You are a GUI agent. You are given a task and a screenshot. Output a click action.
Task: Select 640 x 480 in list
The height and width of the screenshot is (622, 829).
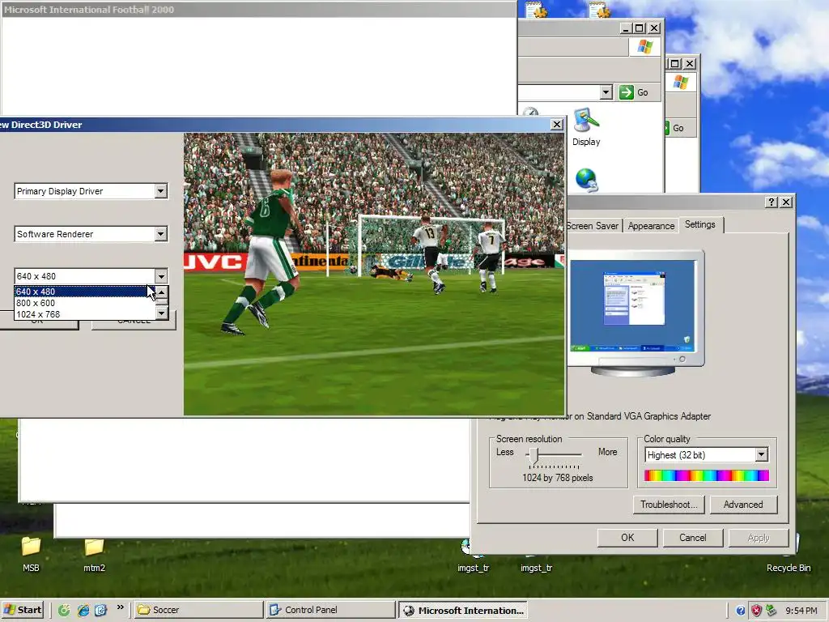83,292
